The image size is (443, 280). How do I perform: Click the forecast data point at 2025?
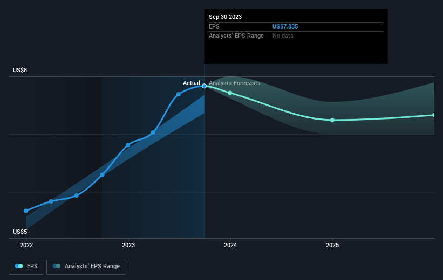(x=332, y=120)
